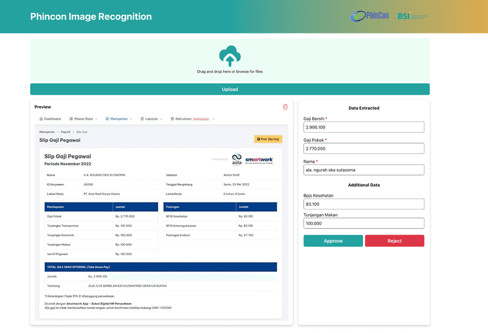488x333 pixels.
Task: Click the Payroll breadcrumb link
Action: tap(65, 132)
